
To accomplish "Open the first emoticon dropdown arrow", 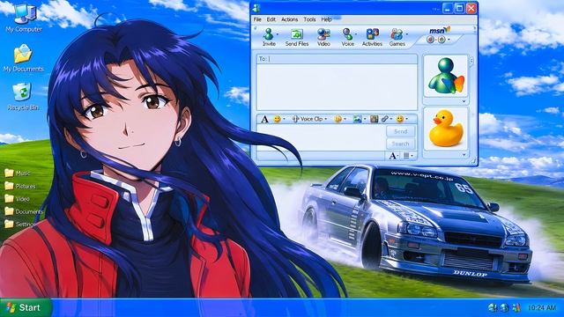I will point(284,119).
